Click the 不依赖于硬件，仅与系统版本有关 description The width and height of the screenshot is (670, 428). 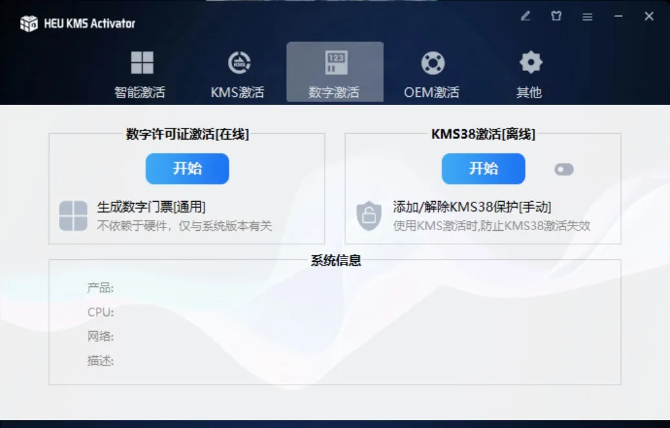coord(184,226)
